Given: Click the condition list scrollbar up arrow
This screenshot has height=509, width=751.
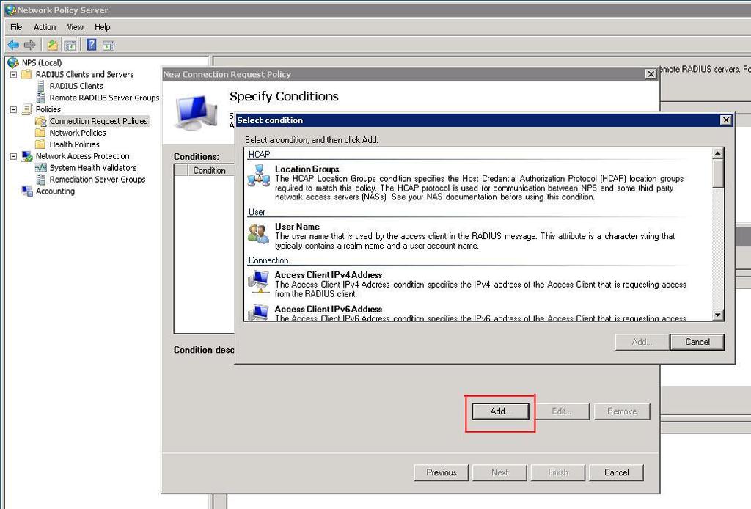Looking at the screenshot, I should coord(717,153).
